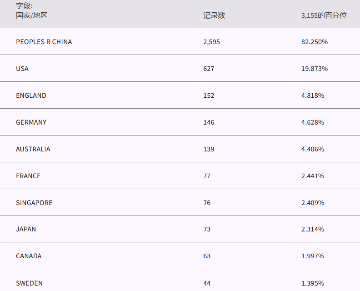This screenshot has width=360, height=291.
Task: Click the 627 record count for USA
Action: tap(209, 69)
